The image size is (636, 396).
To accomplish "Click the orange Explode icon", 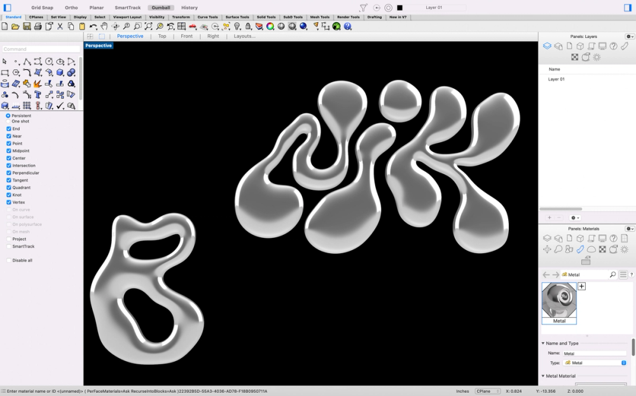I will (38, 84).
